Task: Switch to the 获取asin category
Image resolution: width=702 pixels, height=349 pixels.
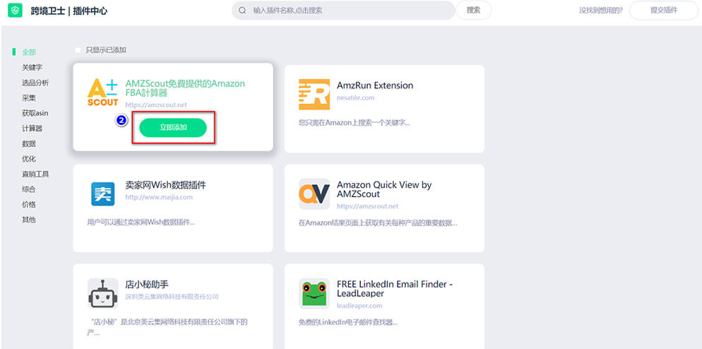Action: [x=35, y=113]
